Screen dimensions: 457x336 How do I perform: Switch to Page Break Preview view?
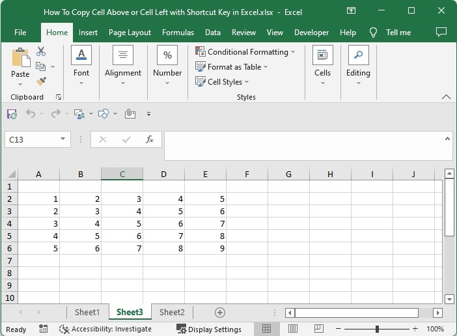(320, 329)
